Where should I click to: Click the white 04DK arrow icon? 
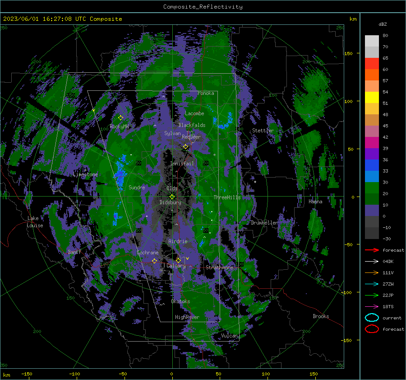[x=372, y=261]
